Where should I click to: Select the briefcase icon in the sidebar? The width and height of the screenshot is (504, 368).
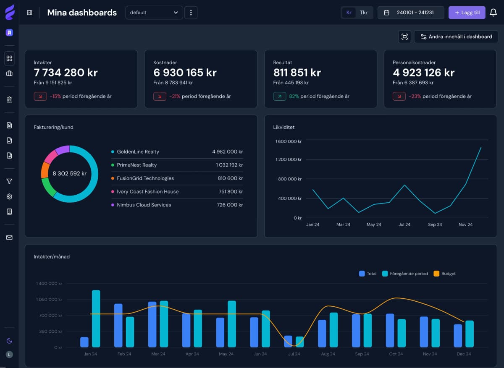(x=9, y=74)
